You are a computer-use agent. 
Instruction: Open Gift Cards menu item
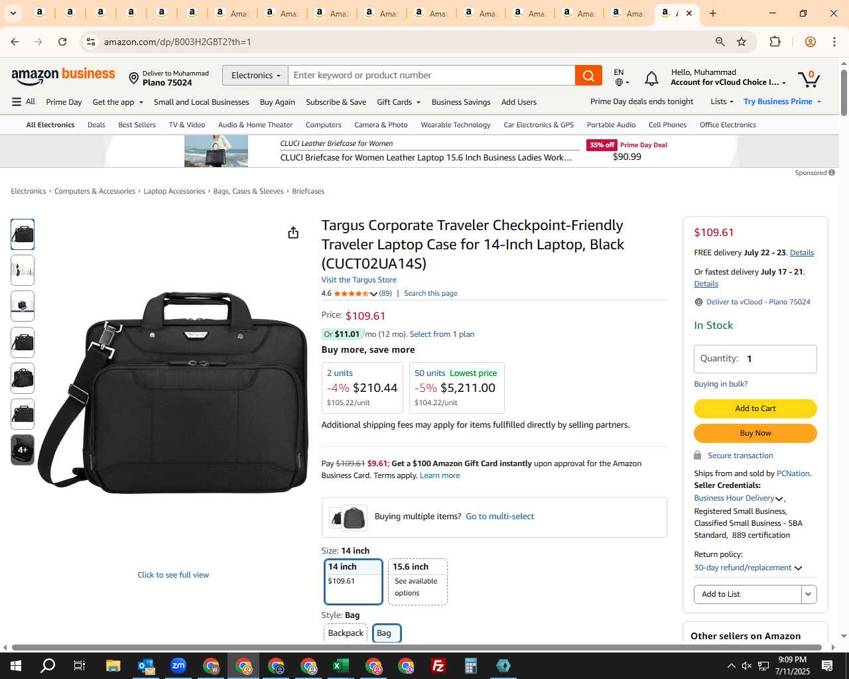[399, 102]
